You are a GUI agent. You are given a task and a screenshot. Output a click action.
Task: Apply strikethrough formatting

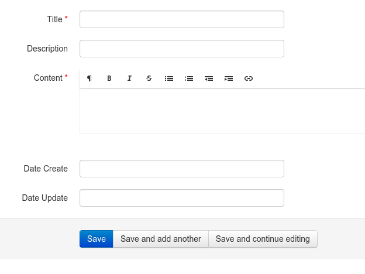(x=149, y=78)
